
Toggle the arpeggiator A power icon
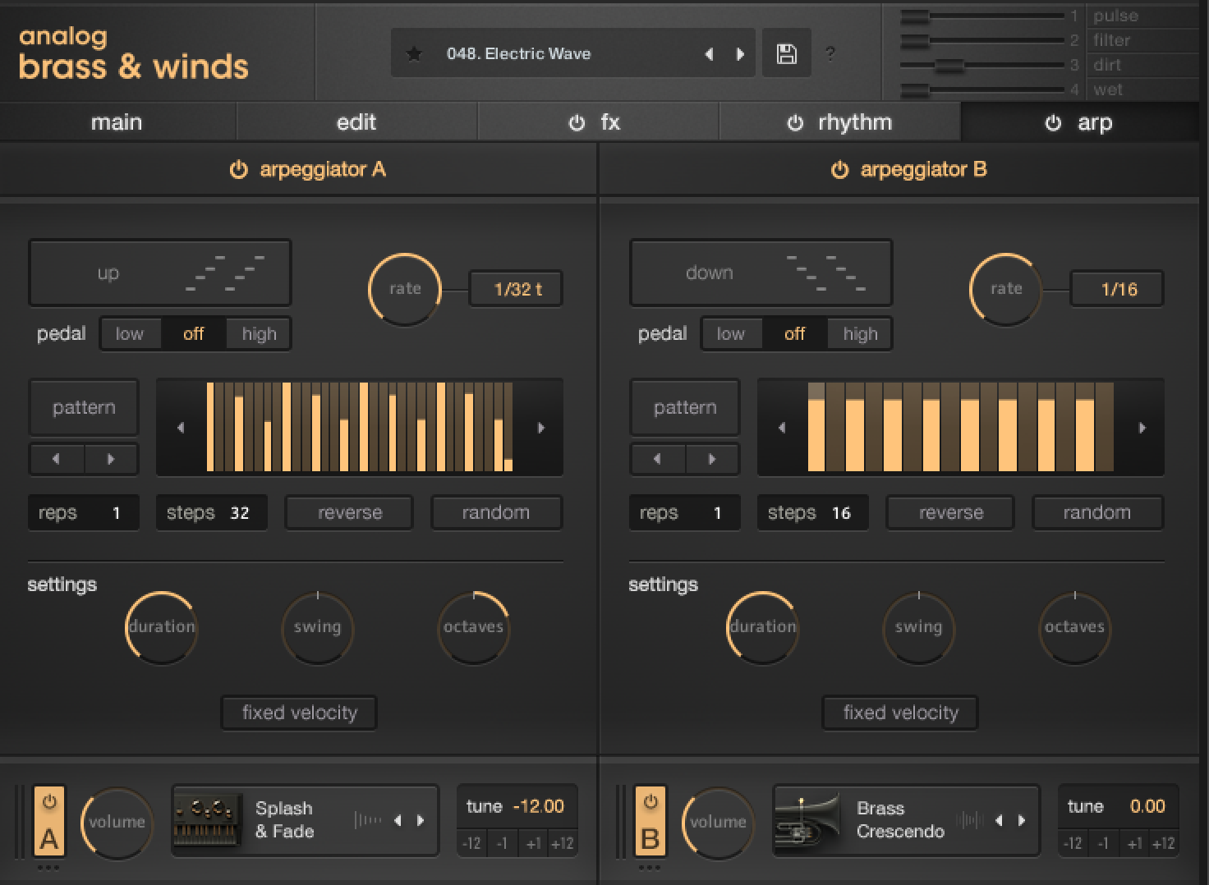pyautogui.click(x=238, y=170)
